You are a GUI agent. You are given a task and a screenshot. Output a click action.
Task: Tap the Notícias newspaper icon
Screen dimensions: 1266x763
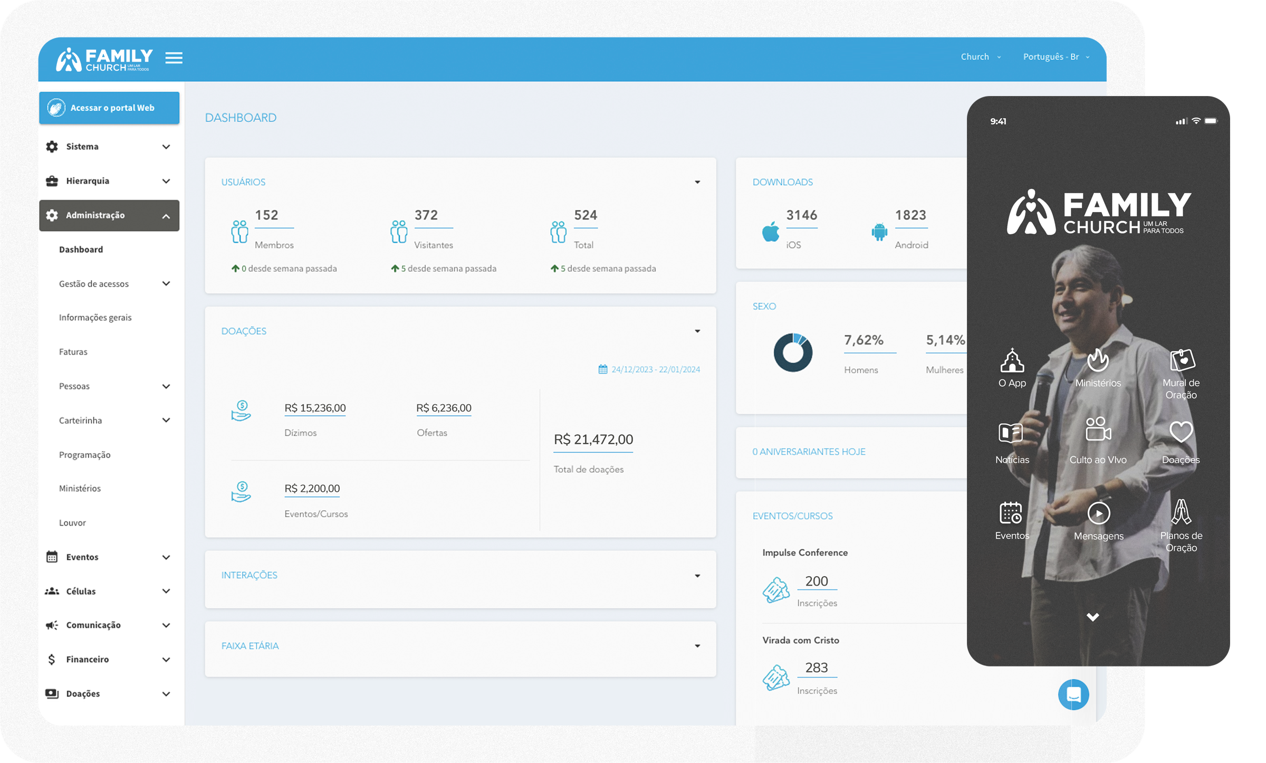click(x=1011, y=433)
